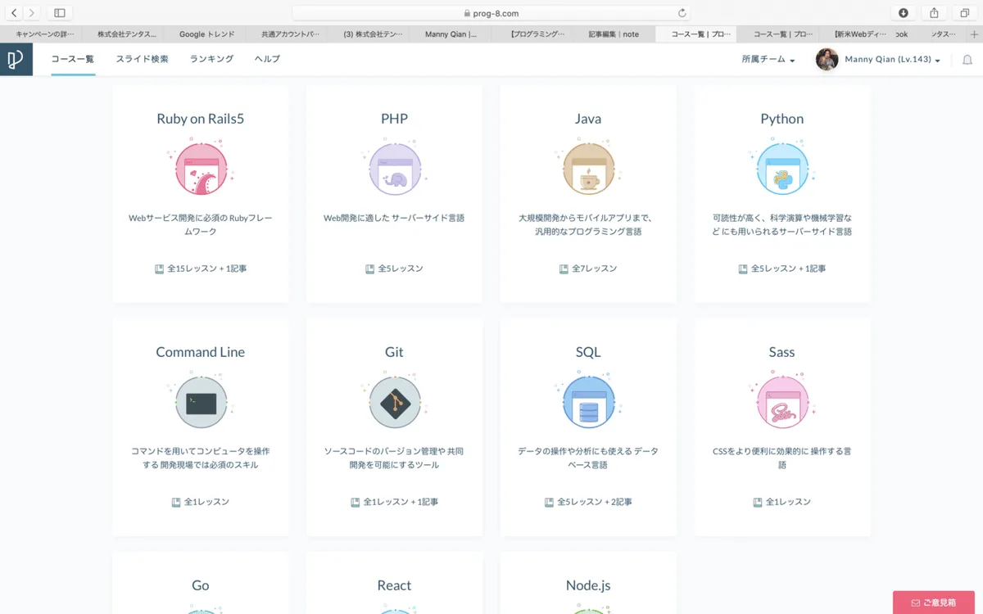Add a new Safari tab
The image size is (983, 614).
point(974,34)
